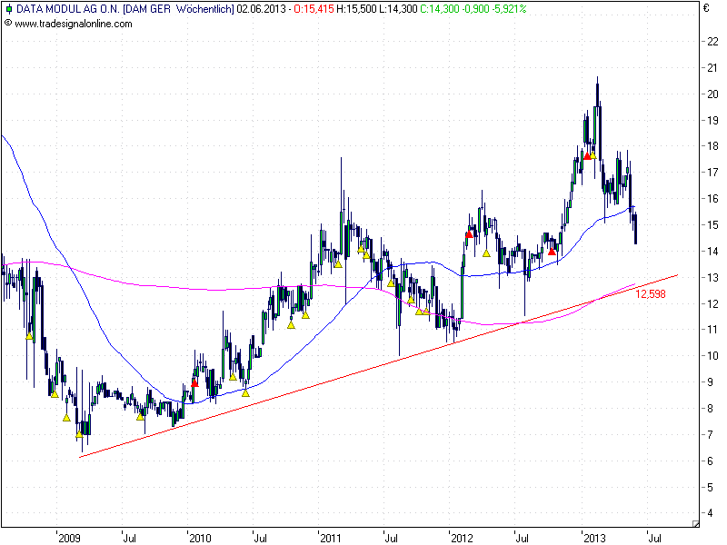Click the red trendline value 12,598

(x=650, y=293)
